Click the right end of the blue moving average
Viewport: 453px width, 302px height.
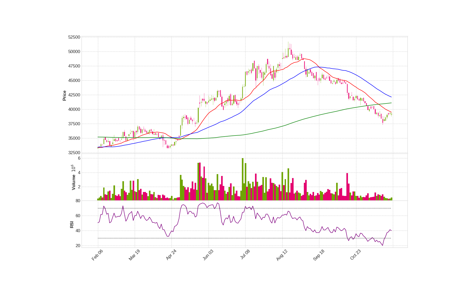pyautogui.click(x=391, y=97)
